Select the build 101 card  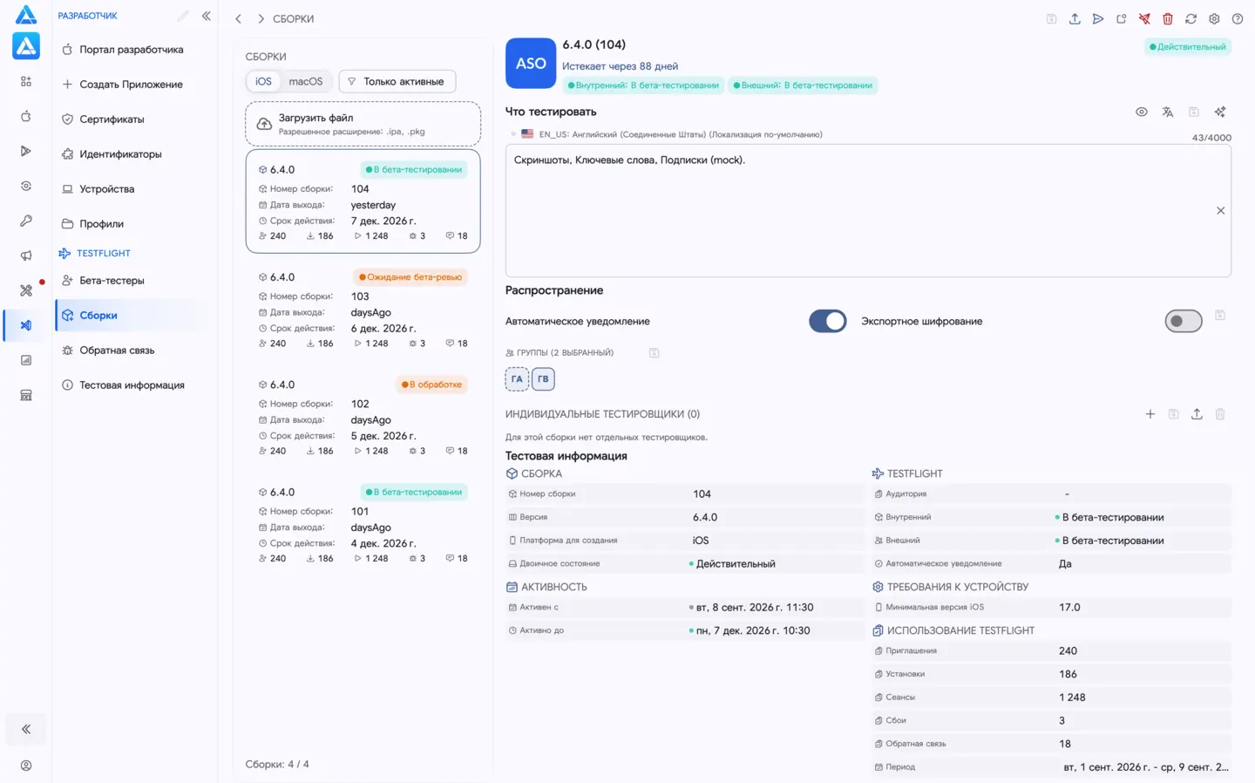pyautogui.click(x=363, y=524)
